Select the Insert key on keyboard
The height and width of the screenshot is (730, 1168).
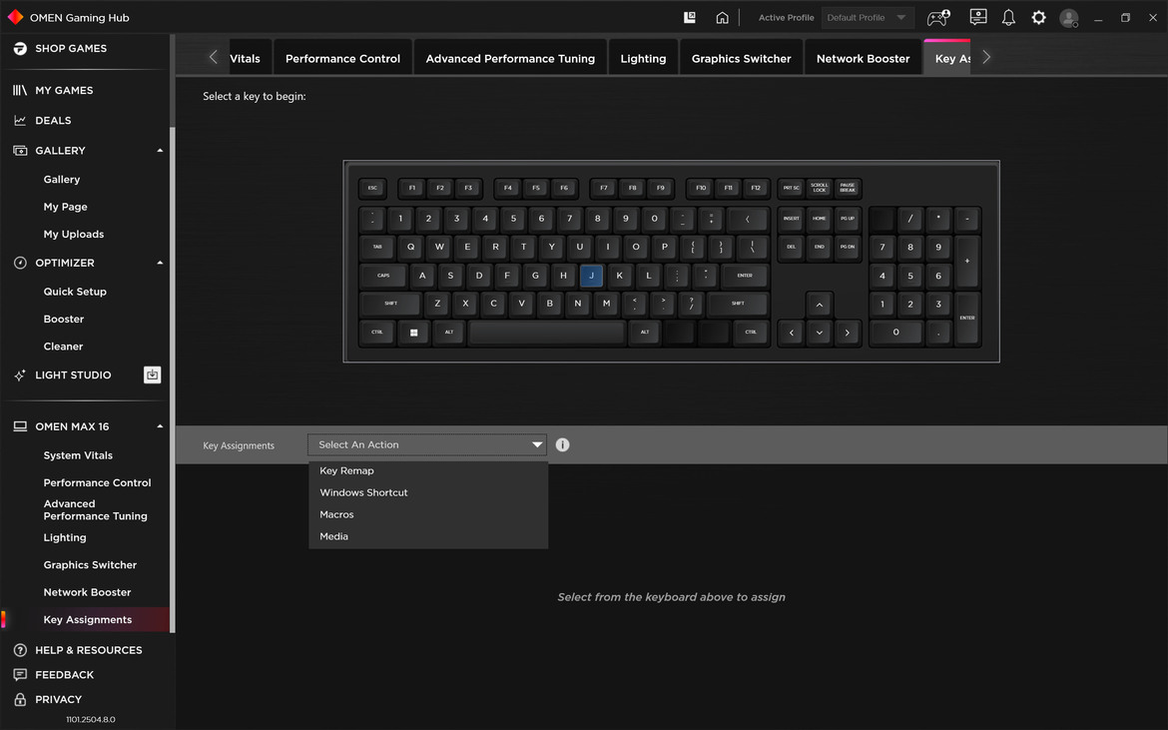point(791,219)
